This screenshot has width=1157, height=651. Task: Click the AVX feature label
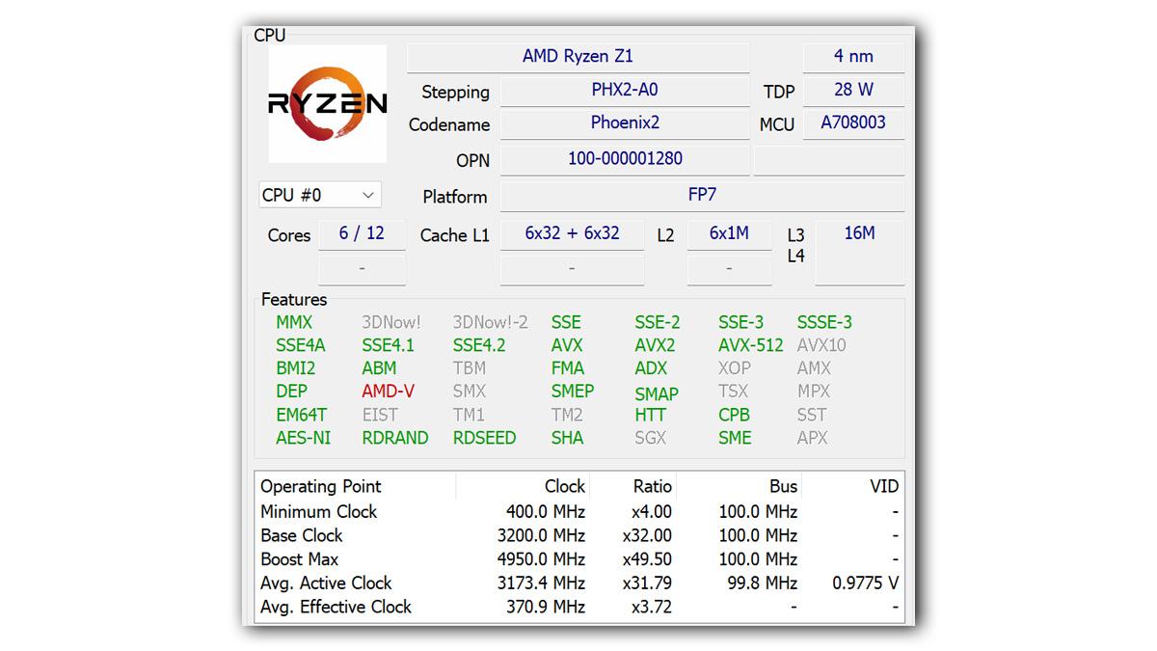pyautogui.click(x=567, y=345)
